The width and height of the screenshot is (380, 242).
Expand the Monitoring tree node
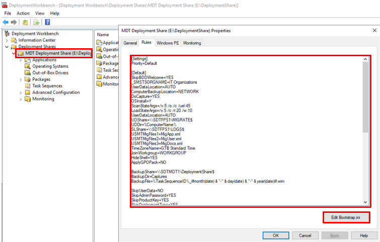(21, 99)
